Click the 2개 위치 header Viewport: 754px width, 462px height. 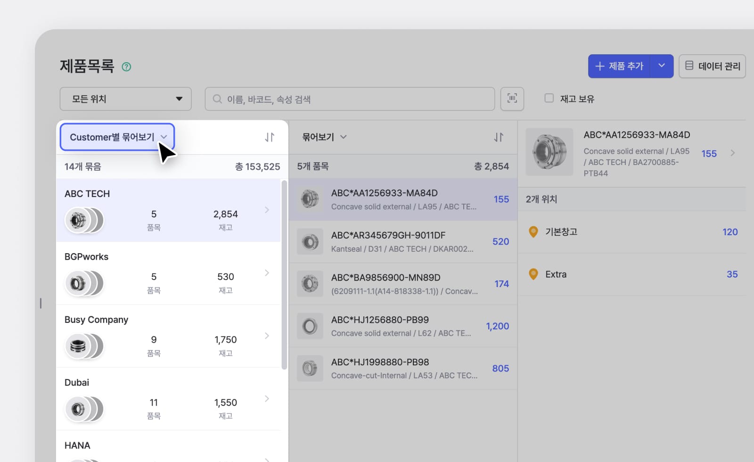click(541, 199)
